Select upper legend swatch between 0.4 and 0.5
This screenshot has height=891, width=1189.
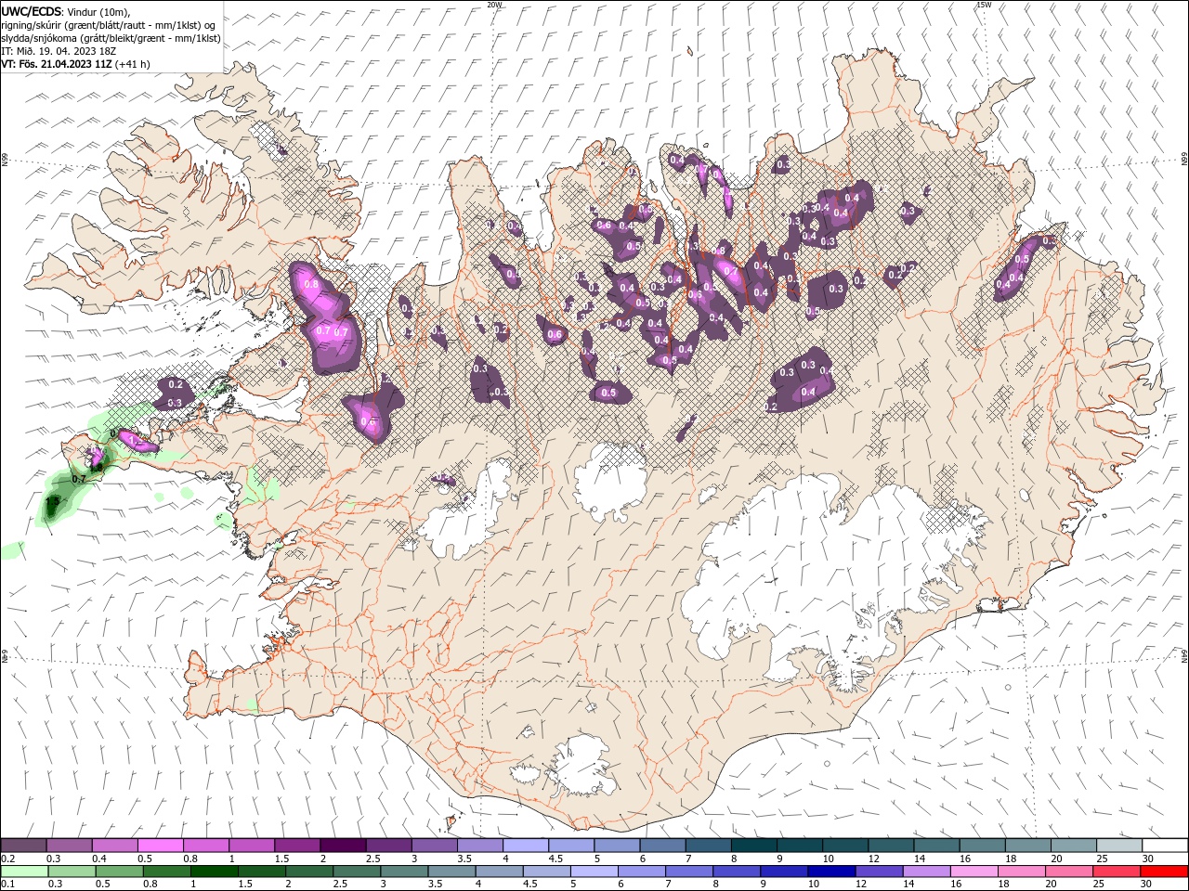tap(114, 846)
